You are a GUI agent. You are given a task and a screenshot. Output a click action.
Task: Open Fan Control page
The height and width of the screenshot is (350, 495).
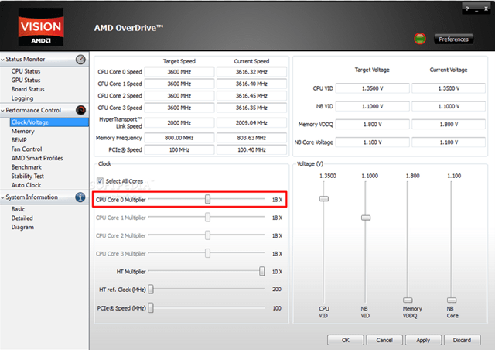[26, 149]
